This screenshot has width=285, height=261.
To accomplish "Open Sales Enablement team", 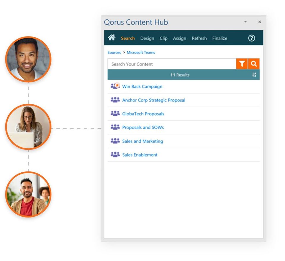I will coord(140,155).
